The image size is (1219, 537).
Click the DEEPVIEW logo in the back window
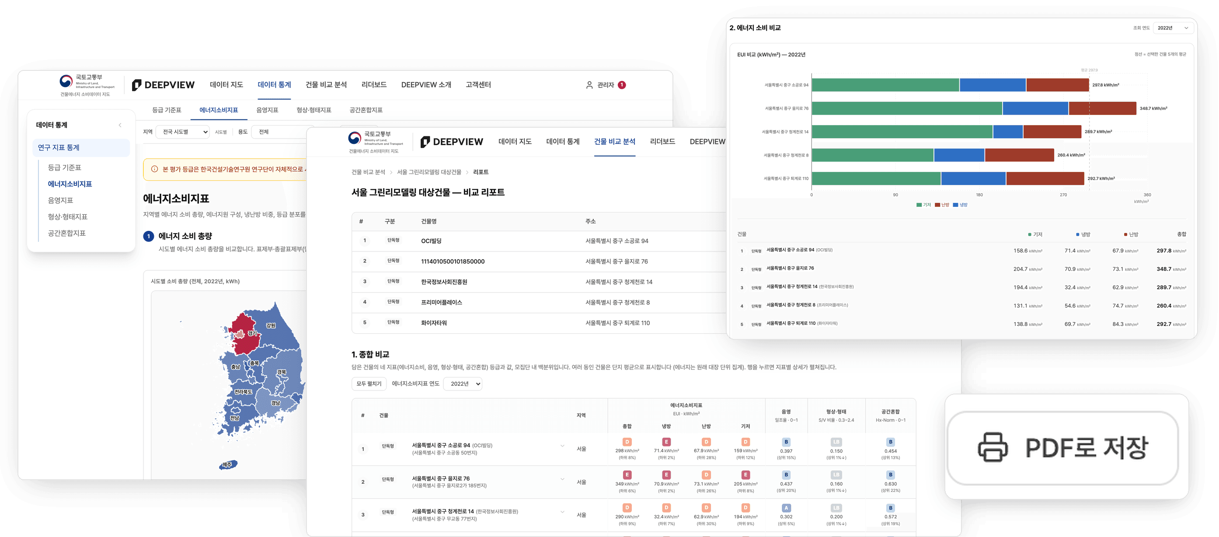163,85
